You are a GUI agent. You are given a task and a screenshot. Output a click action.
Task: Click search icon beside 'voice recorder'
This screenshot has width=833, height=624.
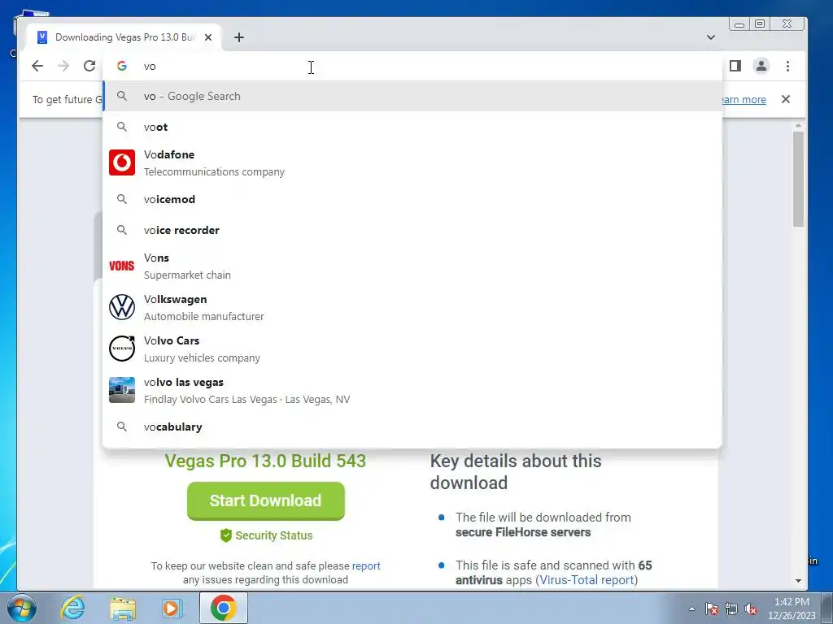pyautogui.click(x=122, y=230)
